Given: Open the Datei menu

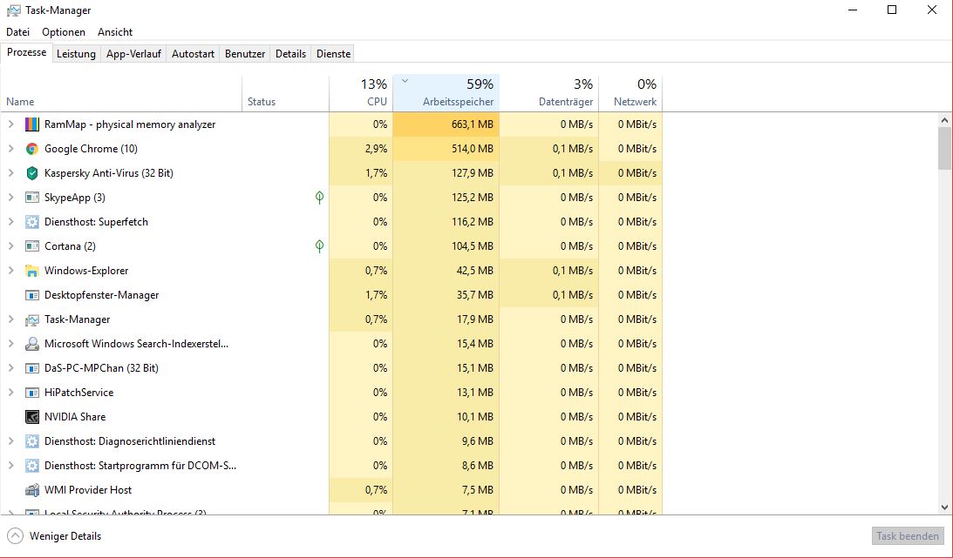Looking at the screenshot, I should [x=17, y=32].
